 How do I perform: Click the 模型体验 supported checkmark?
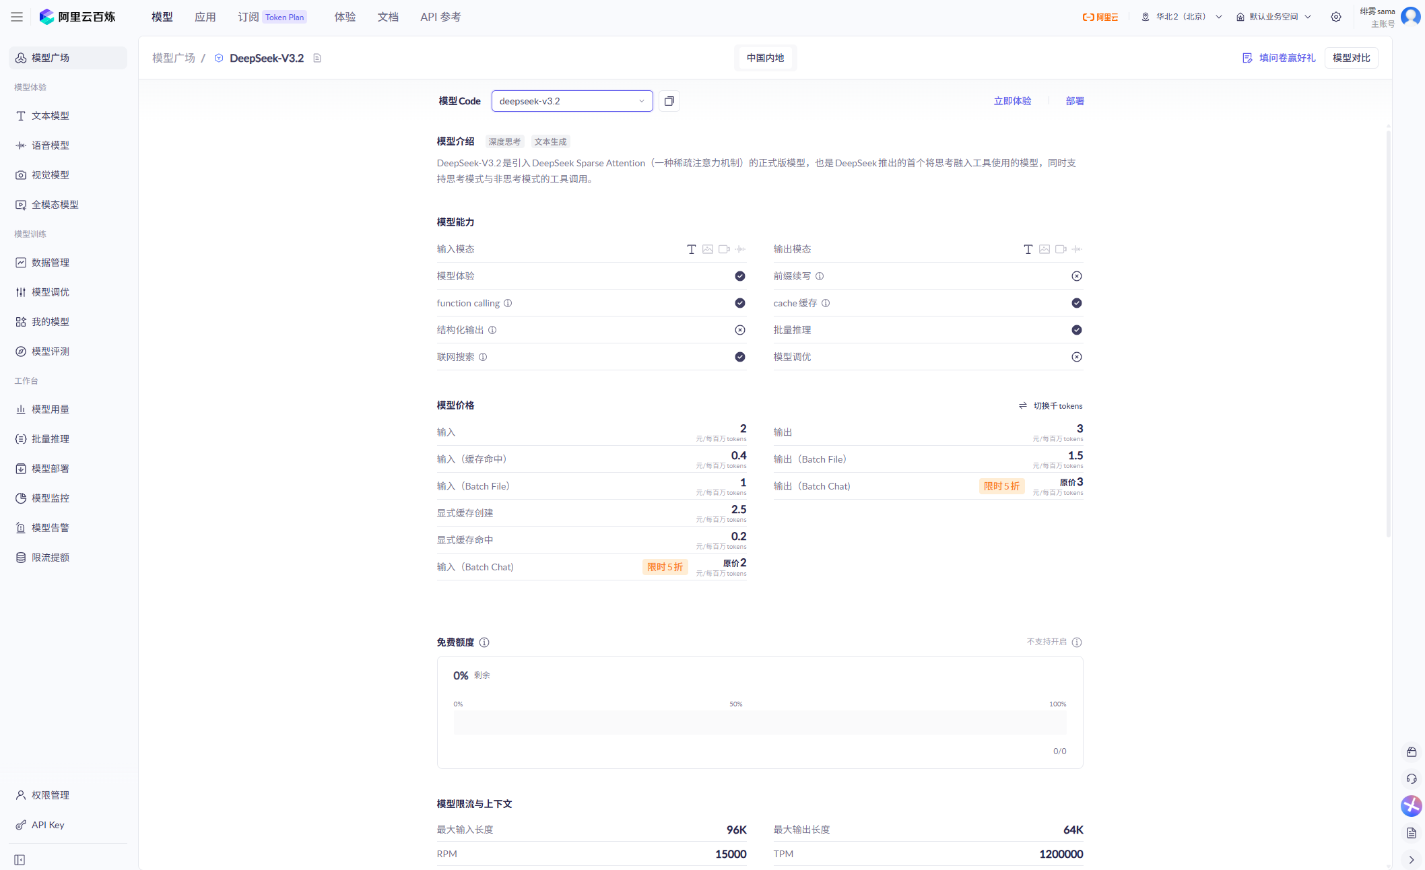(740, 276)
